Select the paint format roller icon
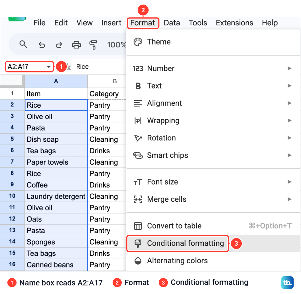Screen dimensions: 301x294 click(x=93, y=45)
